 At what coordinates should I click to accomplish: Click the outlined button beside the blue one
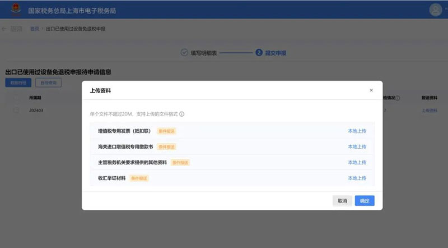coord(48,82)
